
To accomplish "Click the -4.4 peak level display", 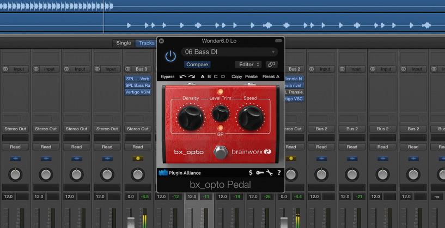I will tap(298, 197).
